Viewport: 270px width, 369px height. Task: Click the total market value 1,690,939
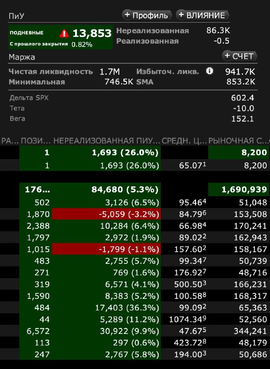point(239,190)
